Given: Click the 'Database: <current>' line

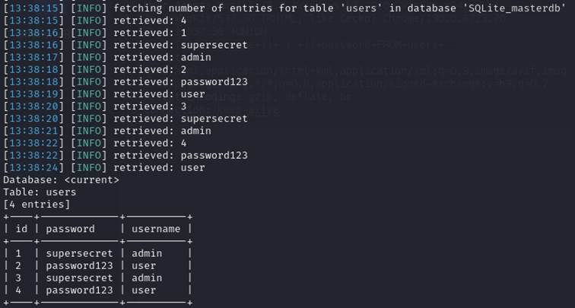Looking at the screenshot, I should (x=61, y=179).
